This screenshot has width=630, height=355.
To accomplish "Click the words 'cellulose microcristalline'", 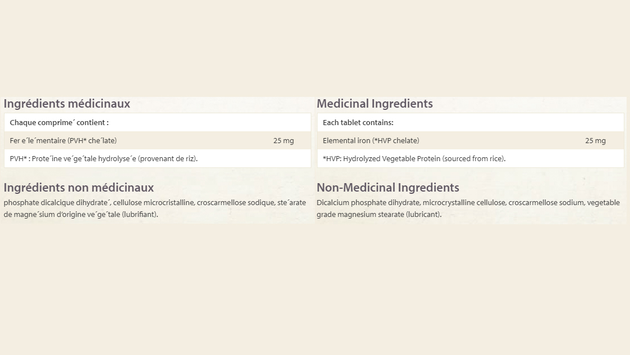I will (153, 202).
